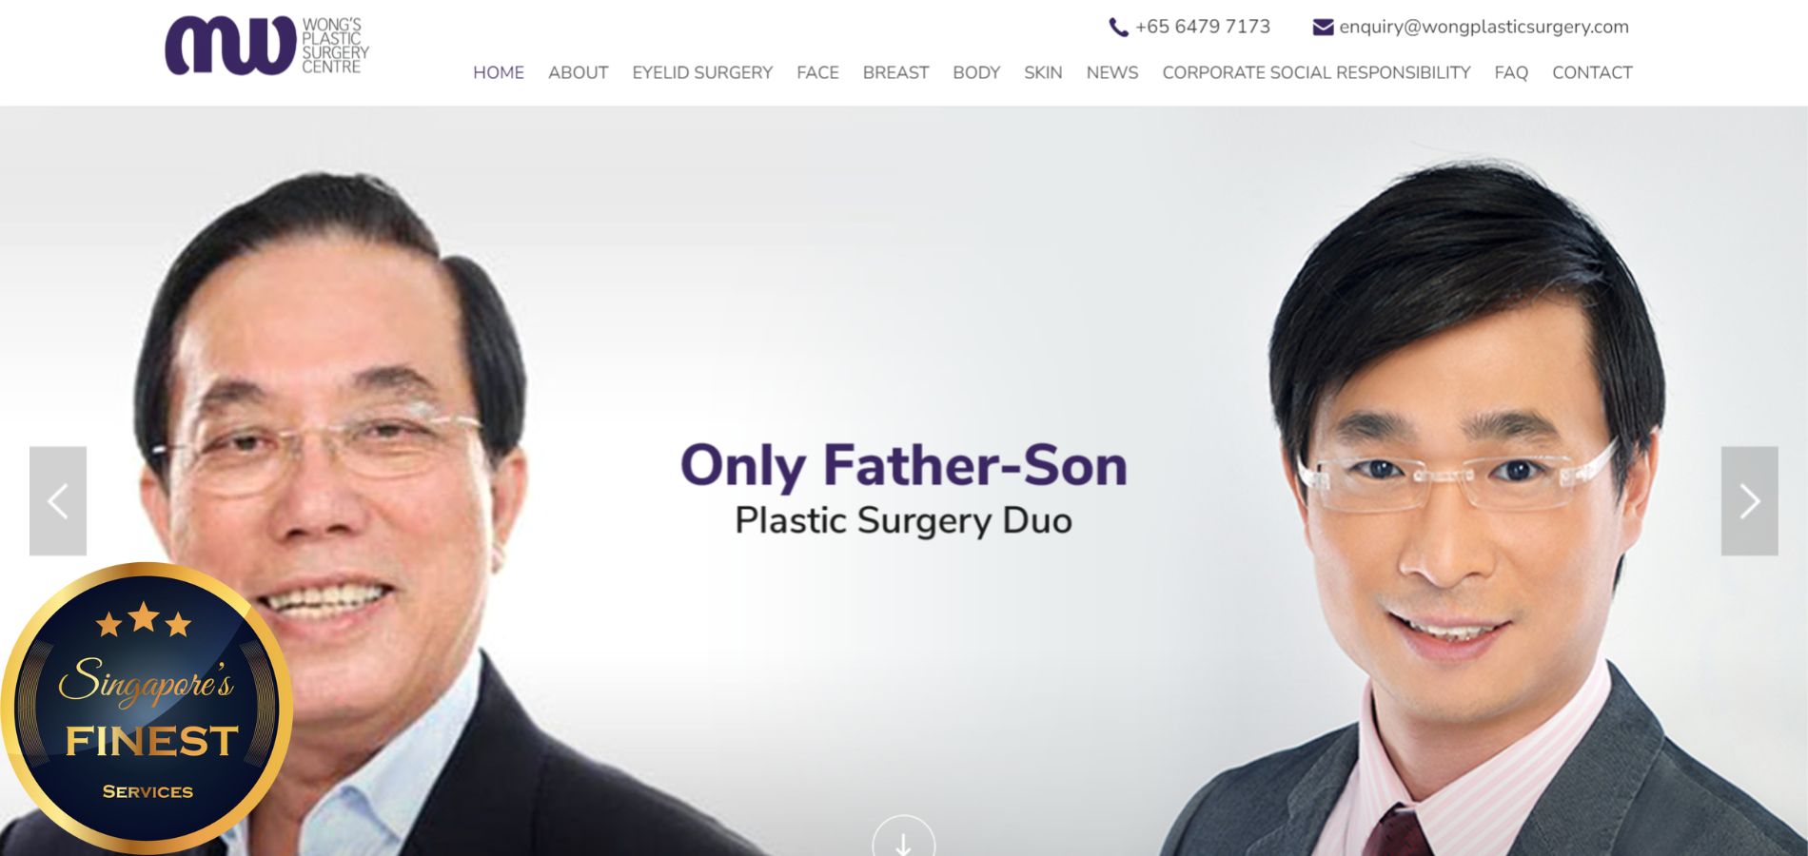Click the envelope email icon
The height and width of the screenshot is (856, 1808).
click(1323, 28)
